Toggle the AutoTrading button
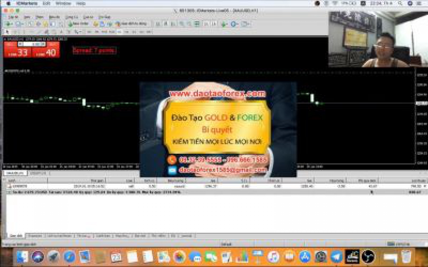The image size is (428, 267). 131,24
